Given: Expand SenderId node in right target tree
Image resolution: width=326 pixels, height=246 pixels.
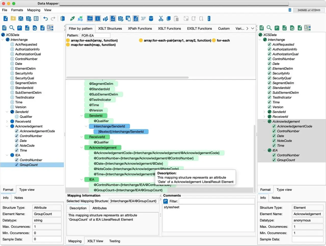Looking at the screenshot, I should 264,112.
